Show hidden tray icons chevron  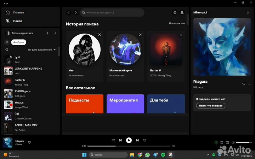tap(208, 155)
